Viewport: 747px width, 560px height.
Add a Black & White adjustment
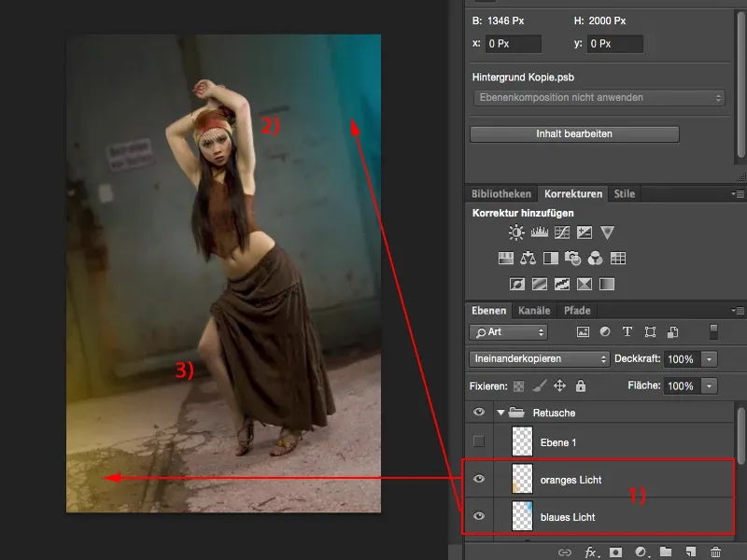point(551,259)
